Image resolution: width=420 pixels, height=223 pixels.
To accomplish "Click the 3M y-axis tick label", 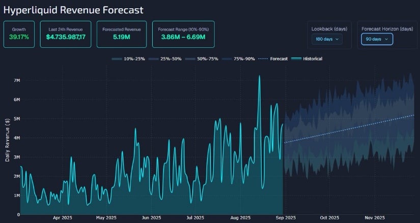I will (x=16, y=157).
